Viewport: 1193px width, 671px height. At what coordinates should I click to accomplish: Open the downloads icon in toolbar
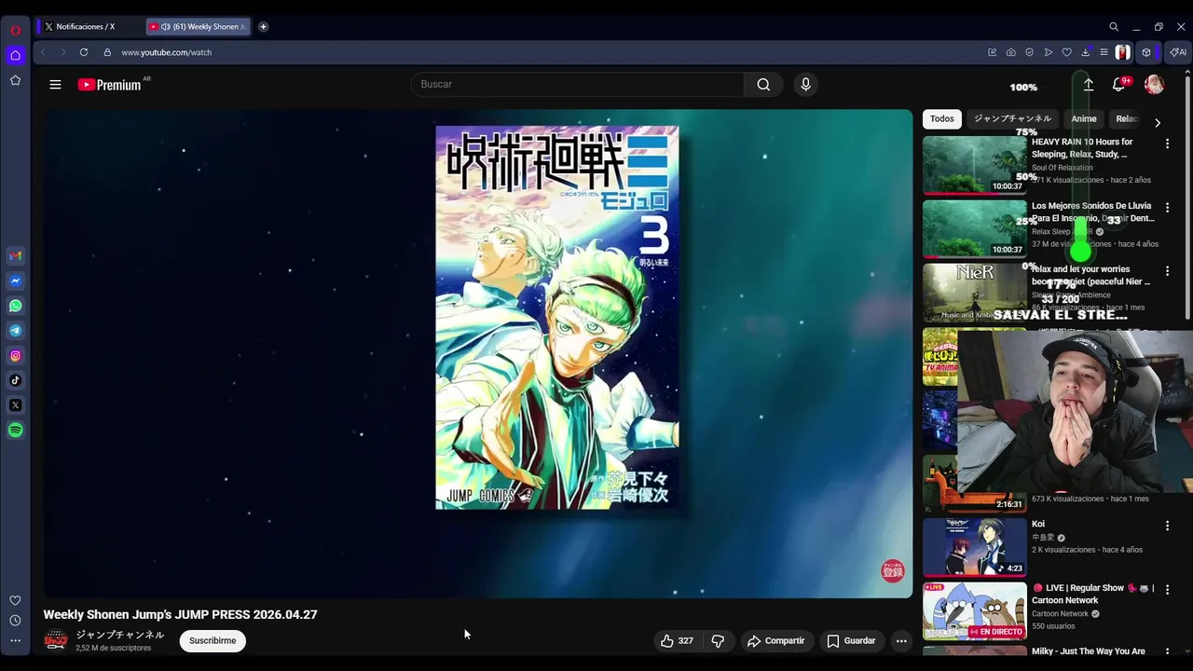click(1085, 52)
